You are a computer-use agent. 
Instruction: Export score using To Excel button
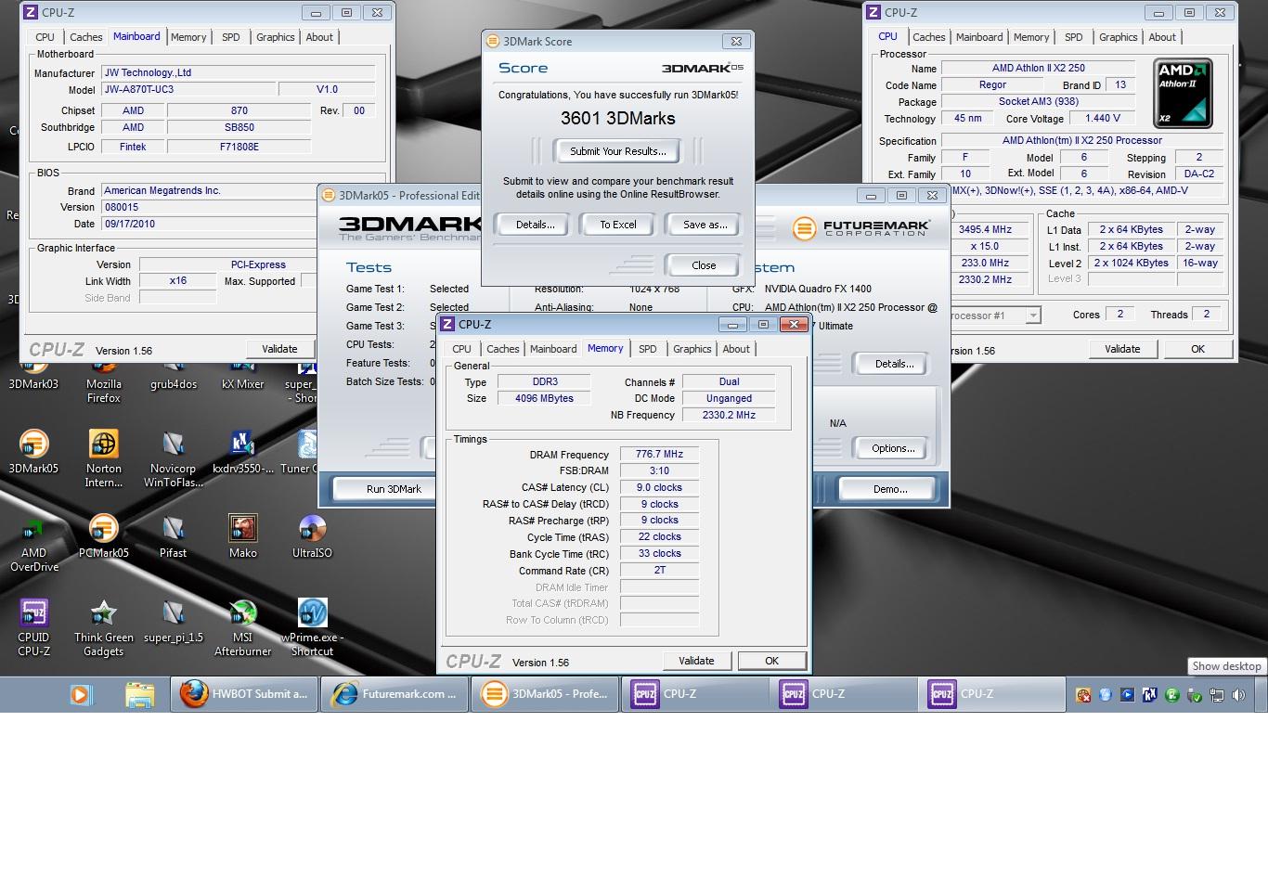pyautogui.click(x=618, y=225)
